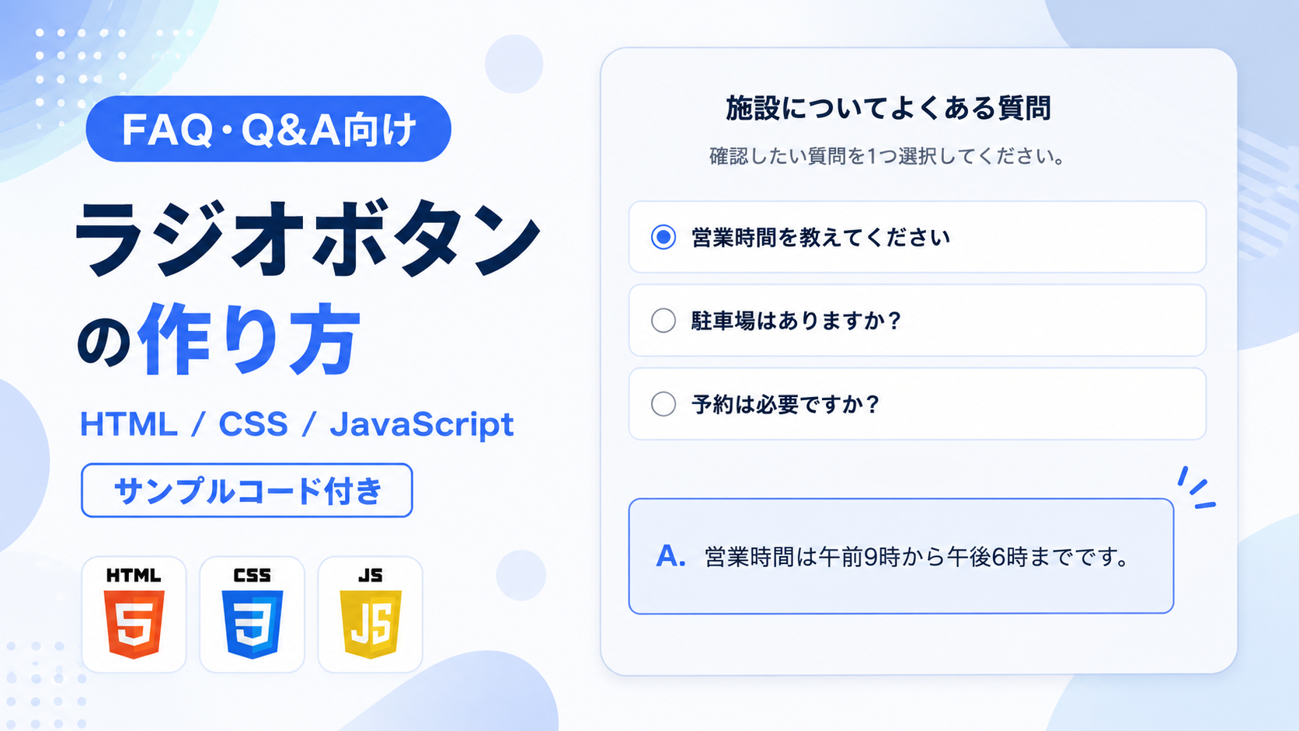Click the 営業時間を教えてください option label
The image size is (1299, 731).
(820, 237)
